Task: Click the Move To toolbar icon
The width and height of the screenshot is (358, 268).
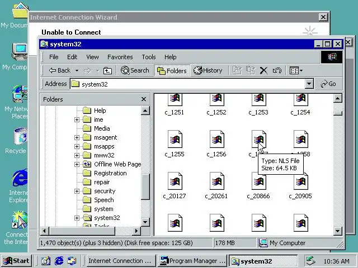Action: [x=237, y=70]
